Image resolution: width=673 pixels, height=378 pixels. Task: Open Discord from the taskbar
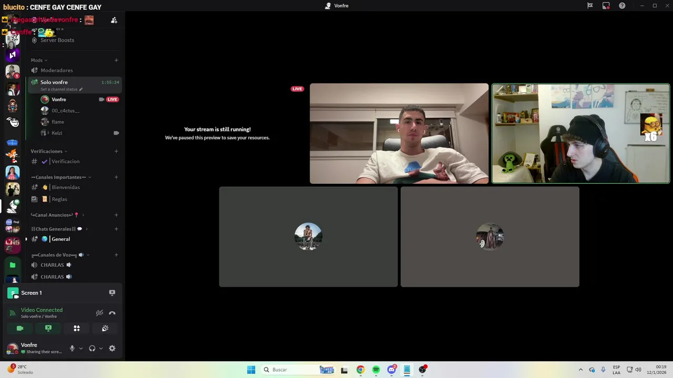pos(392,370)
